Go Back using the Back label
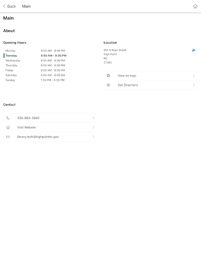This screenshot has width=201, height=263. [x=11, y=6]
